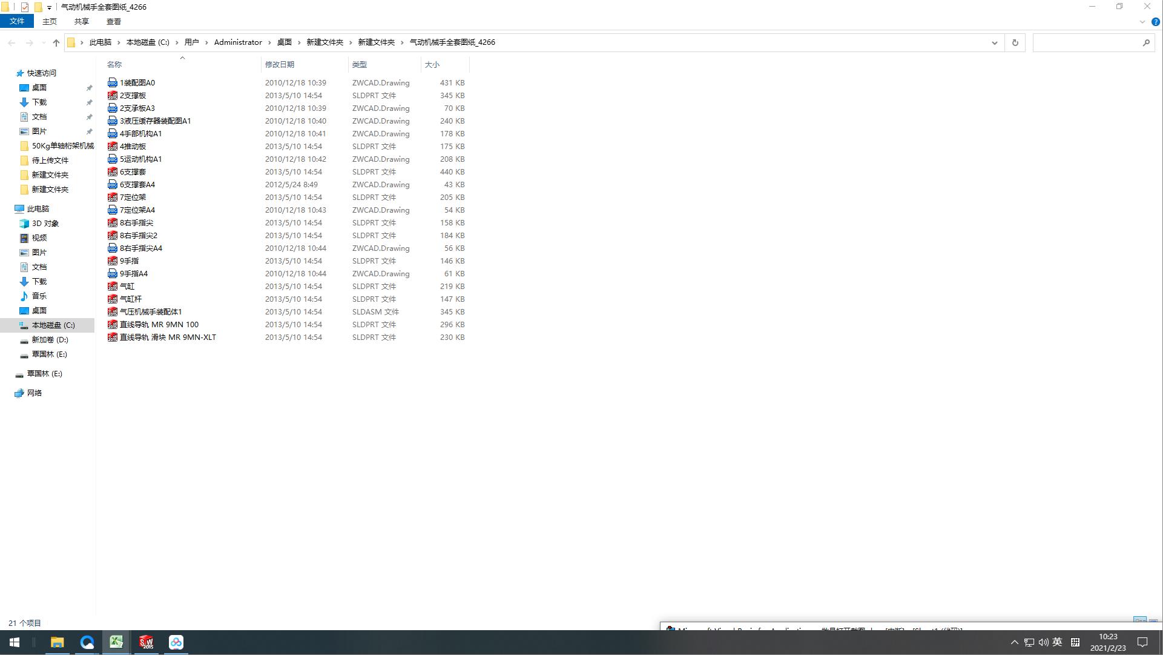1163x655 pixels.
Task: Toggle the input method 英 indicator
Action: coord(1057,642)
